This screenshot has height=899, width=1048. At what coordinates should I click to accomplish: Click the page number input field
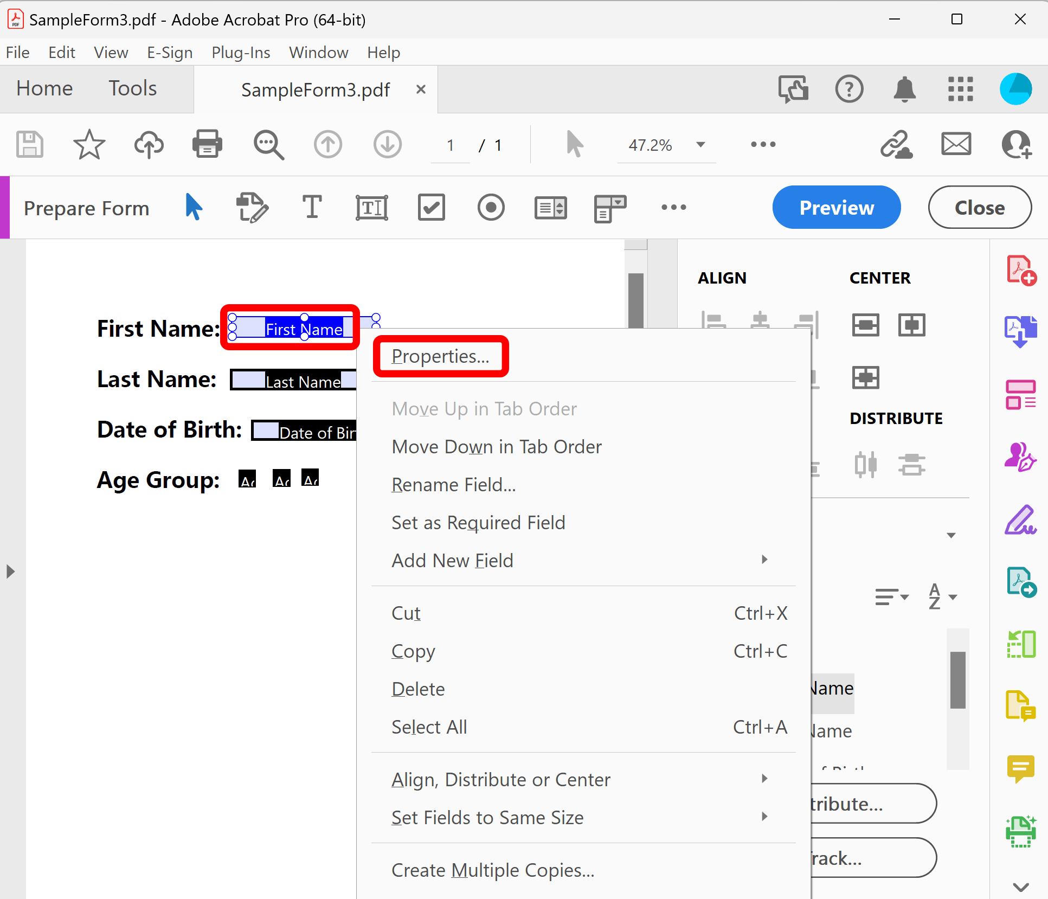[x=450, y=145]
